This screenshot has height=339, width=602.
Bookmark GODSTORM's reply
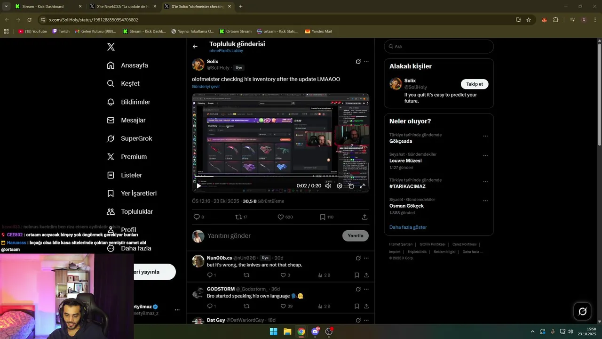[x=357, y=306]
